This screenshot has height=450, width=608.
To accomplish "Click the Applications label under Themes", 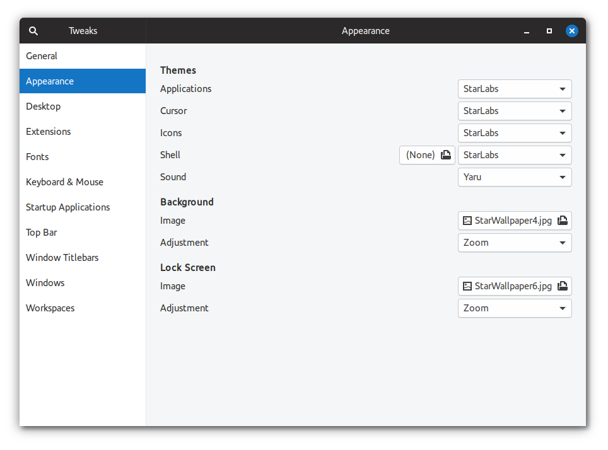I will tap(185, 89).
